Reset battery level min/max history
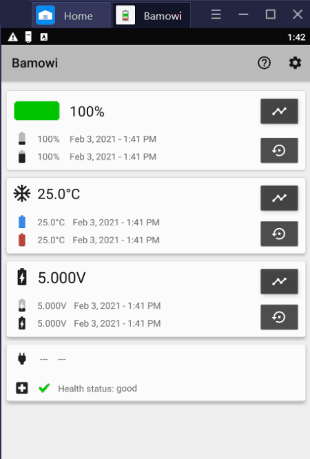The width and height of the screenshot is (310, 459). 279,150
